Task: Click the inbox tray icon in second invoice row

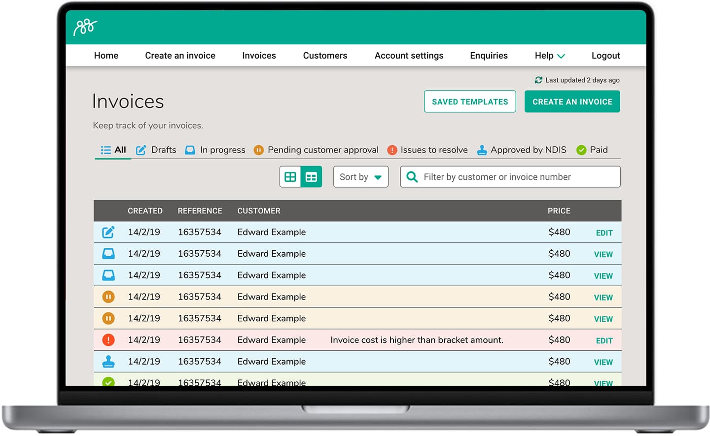Action: point(108,254)
